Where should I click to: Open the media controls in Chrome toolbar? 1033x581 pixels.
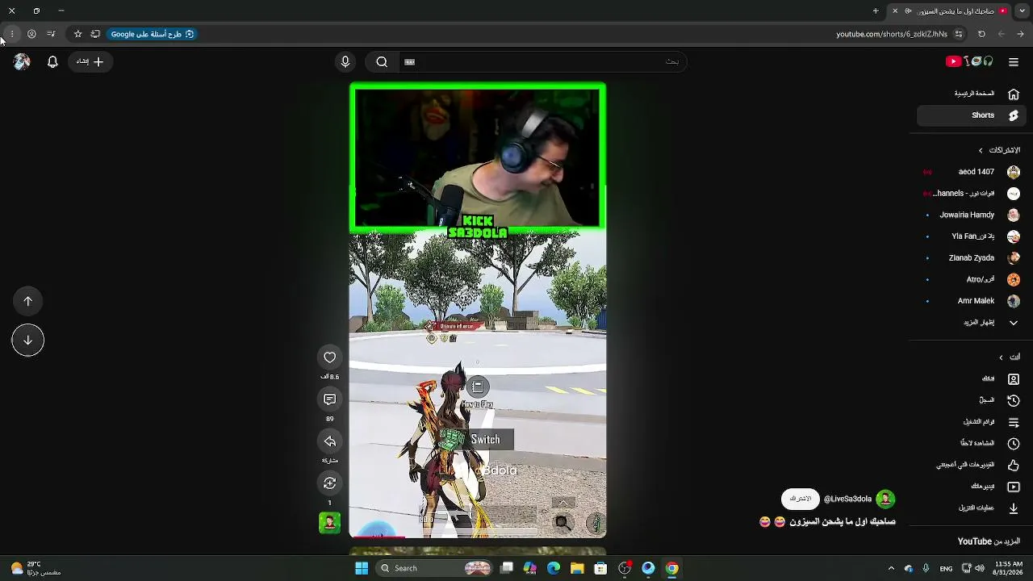pyautogui.click(x=51, y=34)
